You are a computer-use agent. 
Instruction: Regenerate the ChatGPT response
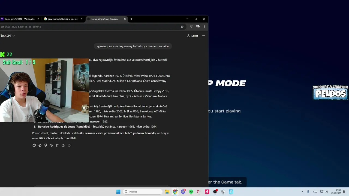pyautogui.click(x=69, y=145)
